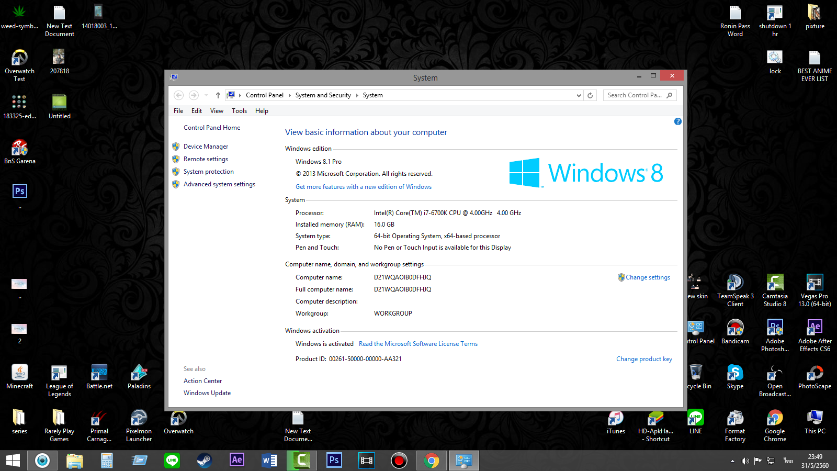Open Bandicam record icon in taskbar
The width and height of the screenshot is (837, 471).
[399, 461]
